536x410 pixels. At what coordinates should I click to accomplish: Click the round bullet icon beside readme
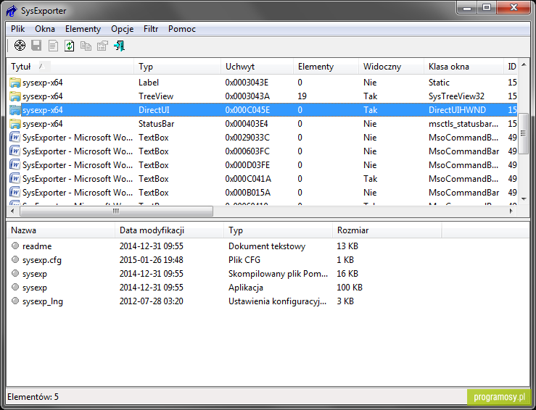15,246
